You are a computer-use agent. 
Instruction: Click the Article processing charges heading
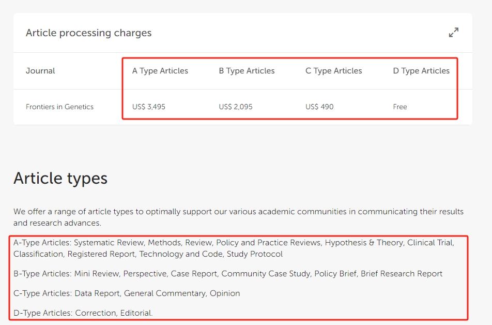tap(89, 33)
